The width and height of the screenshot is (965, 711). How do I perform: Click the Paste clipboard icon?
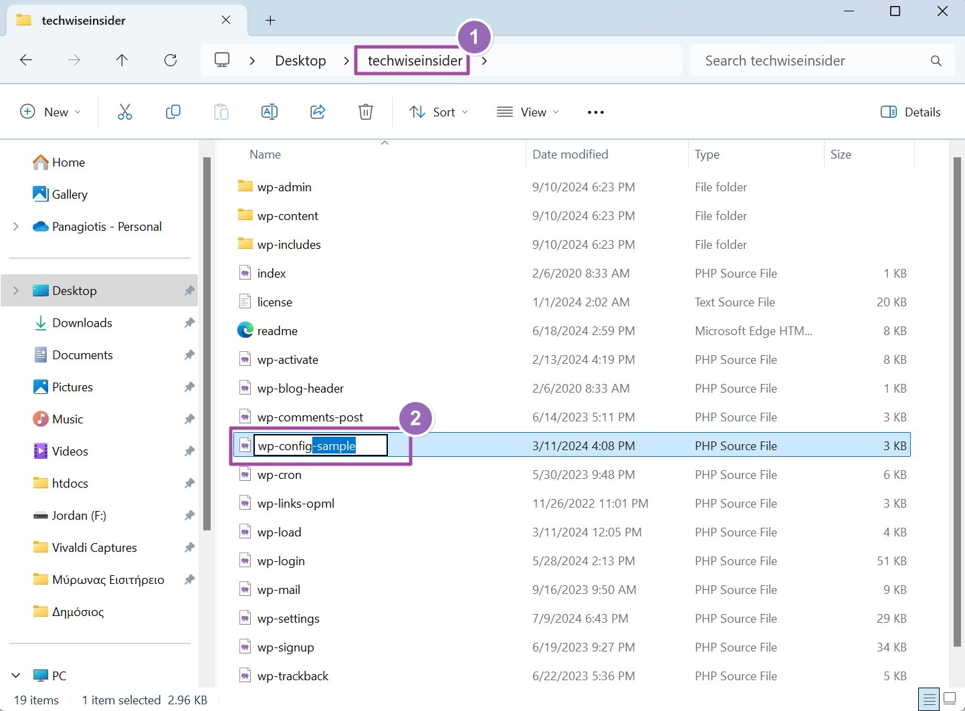click(x=221, y=112)
